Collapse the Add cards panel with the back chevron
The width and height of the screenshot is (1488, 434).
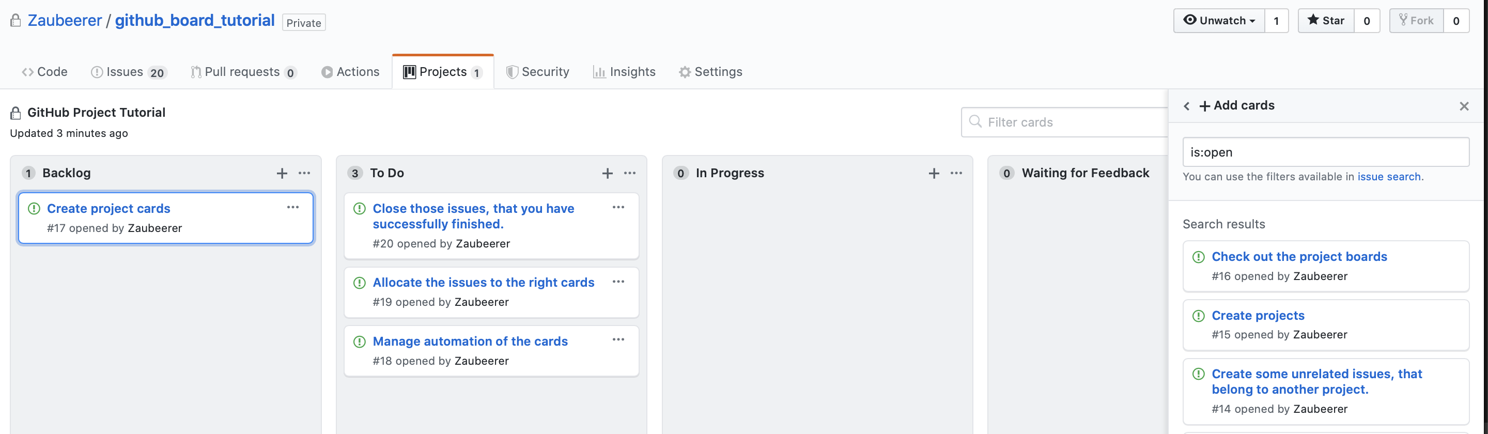point(1187,106)
